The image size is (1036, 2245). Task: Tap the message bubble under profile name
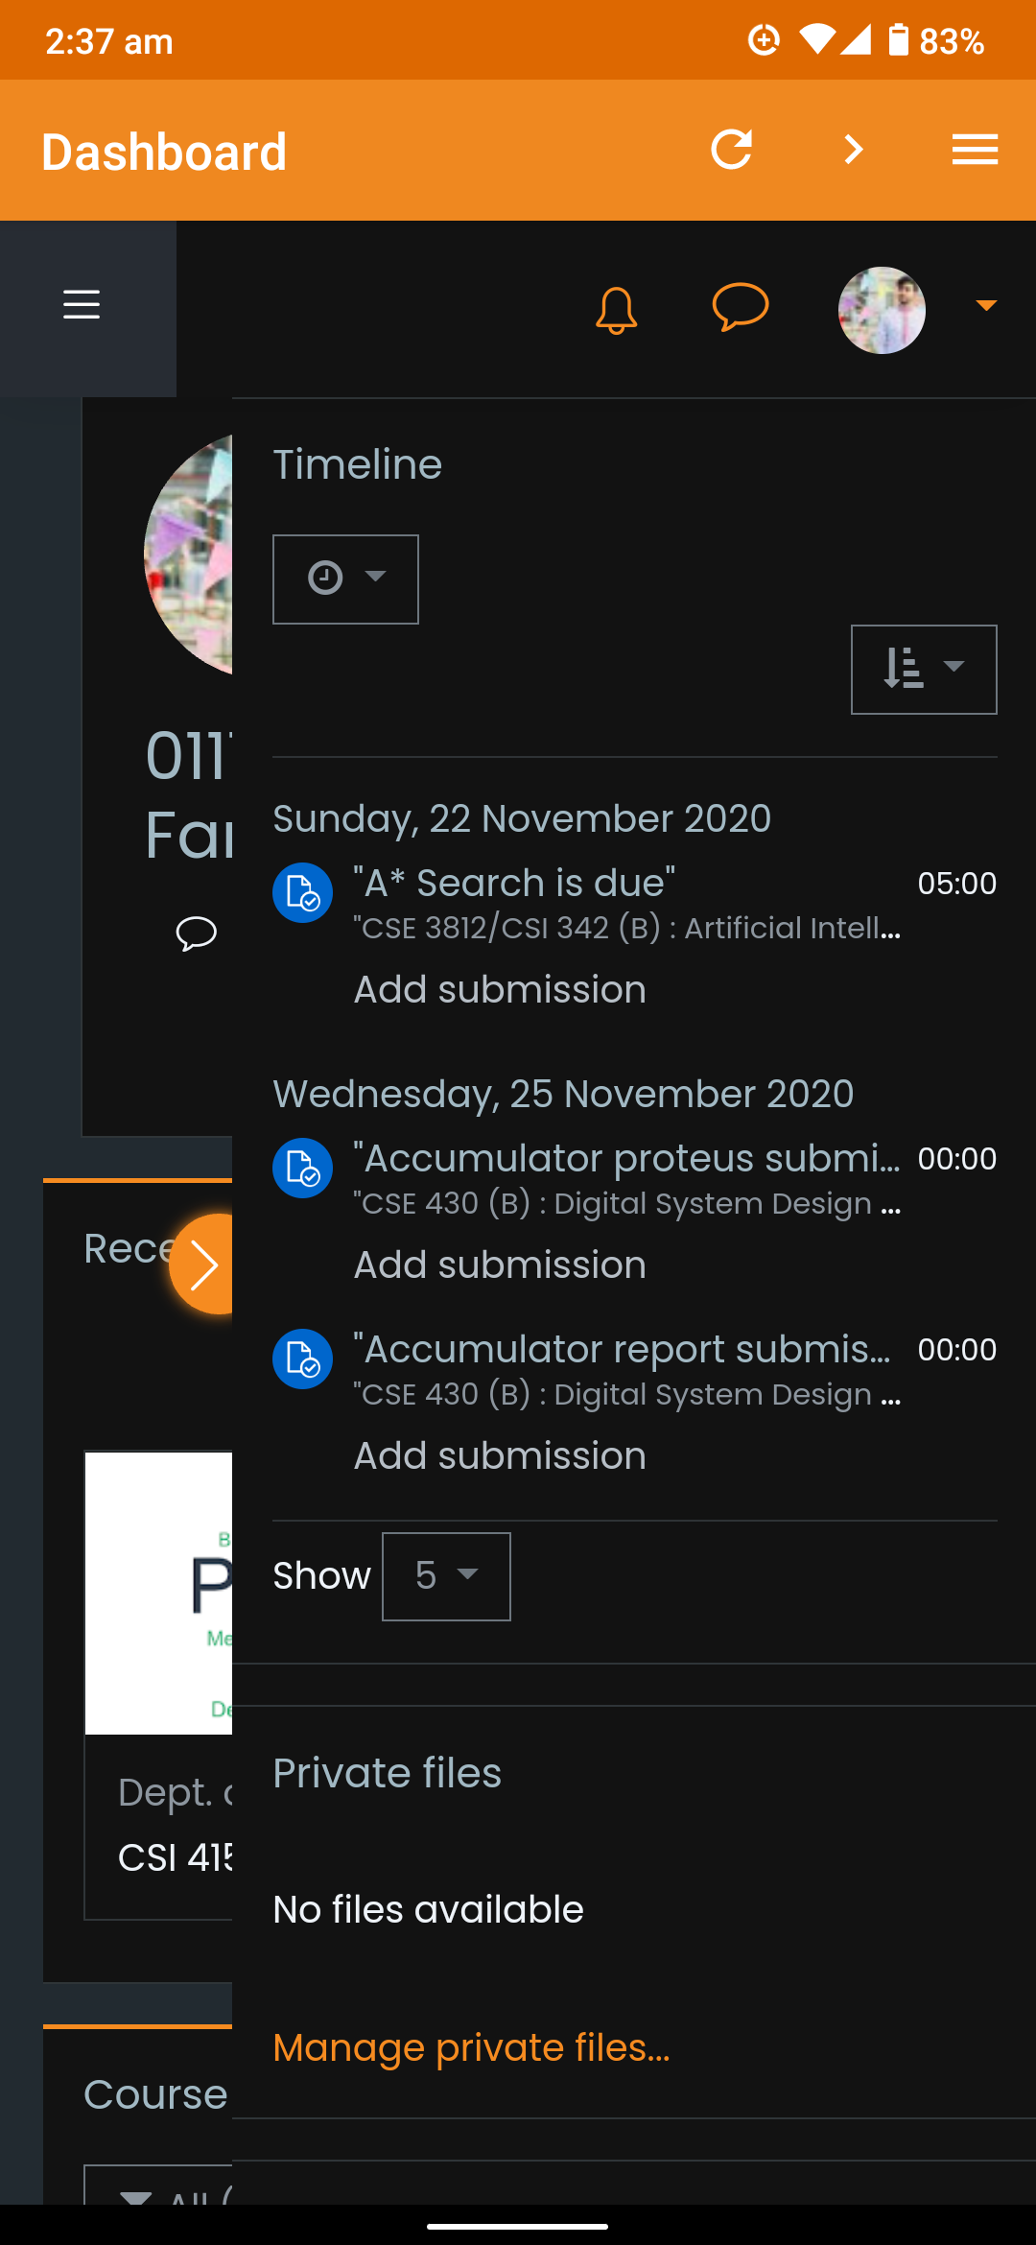(x=196, y=933)
